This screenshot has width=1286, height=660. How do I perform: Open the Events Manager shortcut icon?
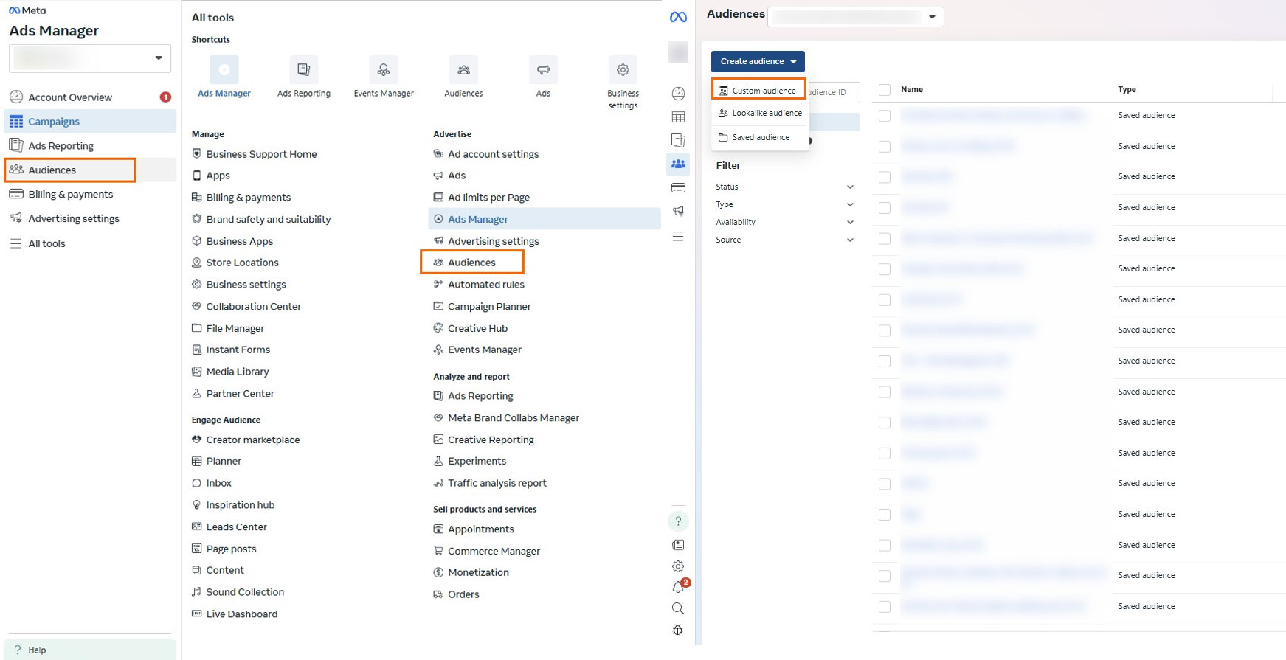point(384,70)
